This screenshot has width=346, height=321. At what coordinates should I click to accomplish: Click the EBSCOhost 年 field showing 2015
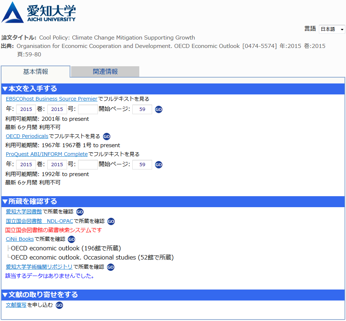point(26,109)
